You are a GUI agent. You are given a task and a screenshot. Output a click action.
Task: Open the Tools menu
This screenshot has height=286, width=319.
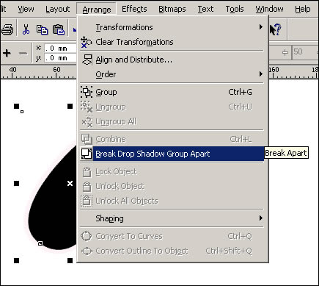tap(235, 9)
